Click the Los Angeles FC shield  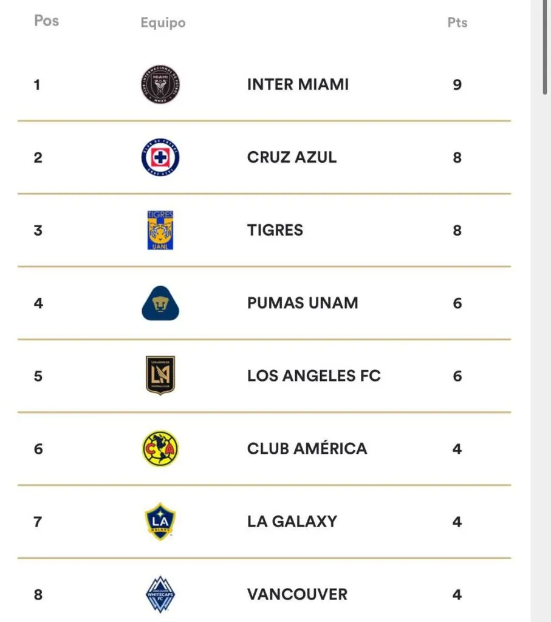click(160, 375)
